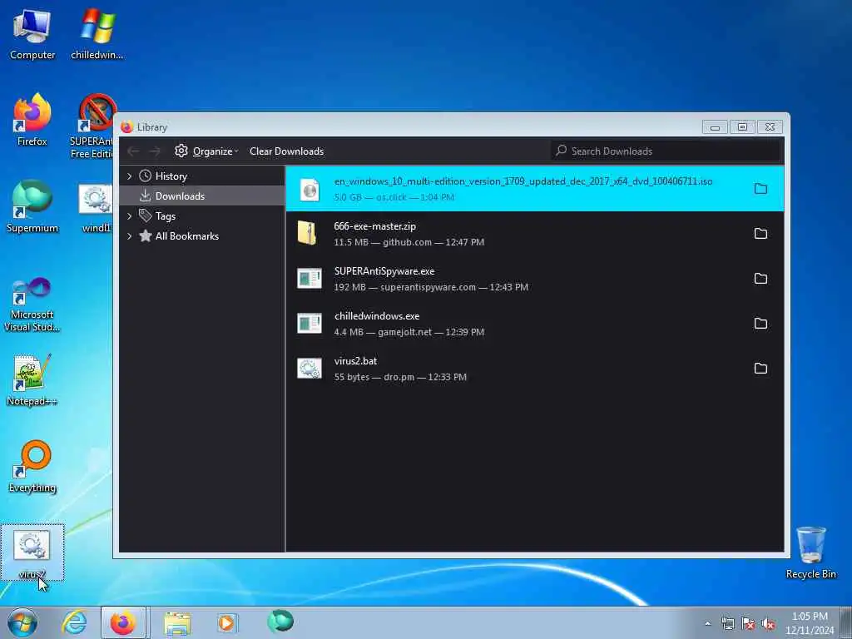Viewport: 852px width, 639px height.
Task: Expand the All Bookmarks tree node
Action: click(129, 236)
